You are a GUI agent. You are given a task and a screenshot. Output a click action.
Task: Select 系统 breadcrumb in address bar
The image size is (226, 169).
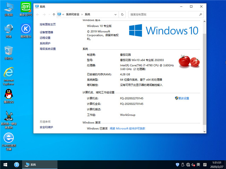pos(88,14)
